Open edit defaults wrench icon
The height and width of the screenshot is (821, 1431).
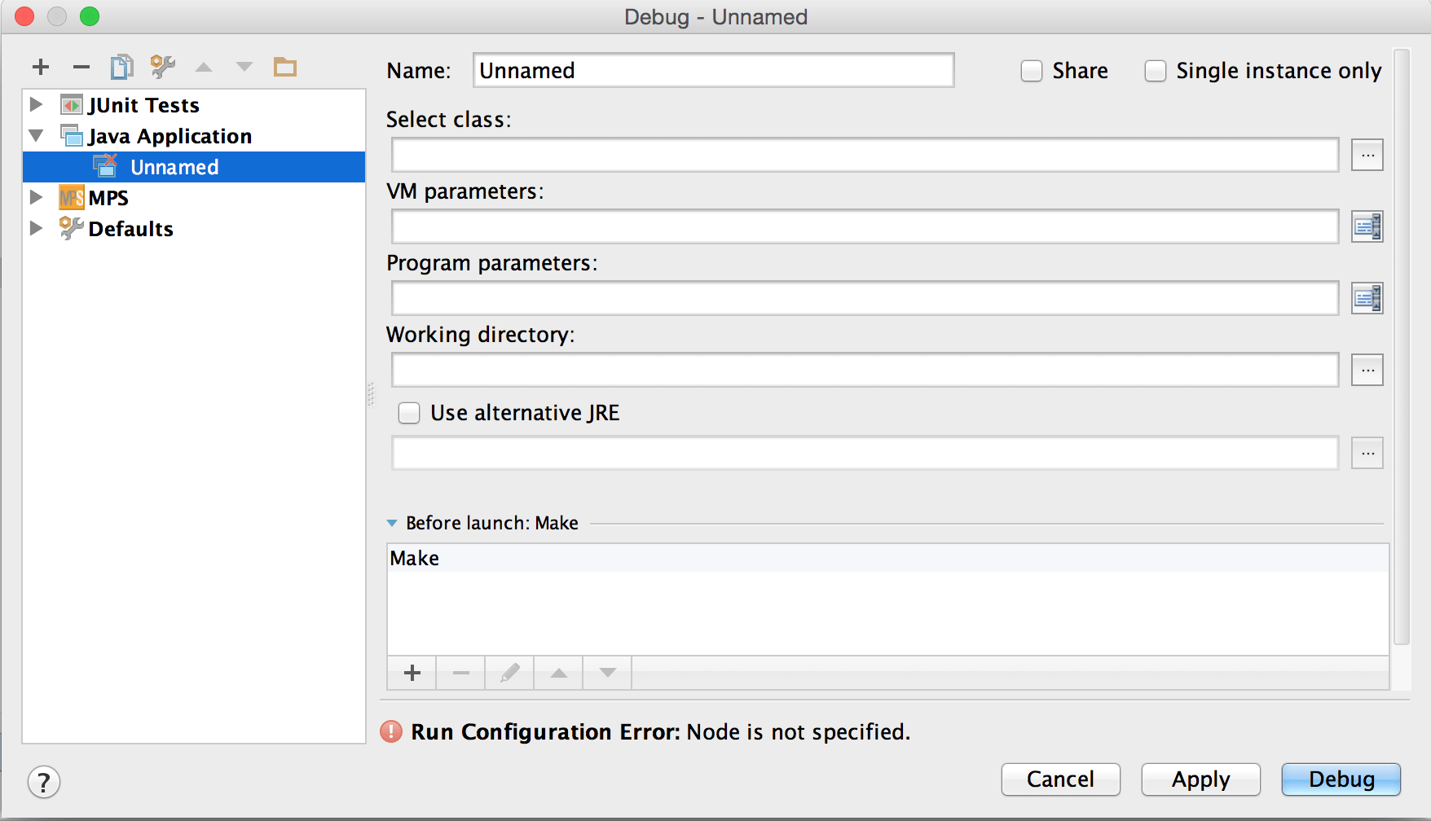pyautogui.click(x=162, y=67)
